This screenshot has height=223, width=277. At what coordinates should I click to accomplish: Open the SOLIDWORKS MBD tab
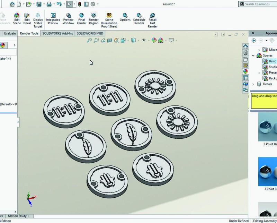90,33
